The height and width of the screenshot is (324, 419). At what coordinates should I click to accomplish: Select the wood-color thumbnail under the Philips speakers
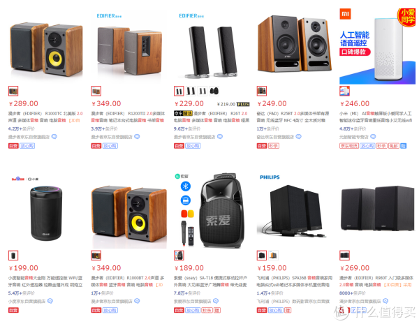pos(273,256)
